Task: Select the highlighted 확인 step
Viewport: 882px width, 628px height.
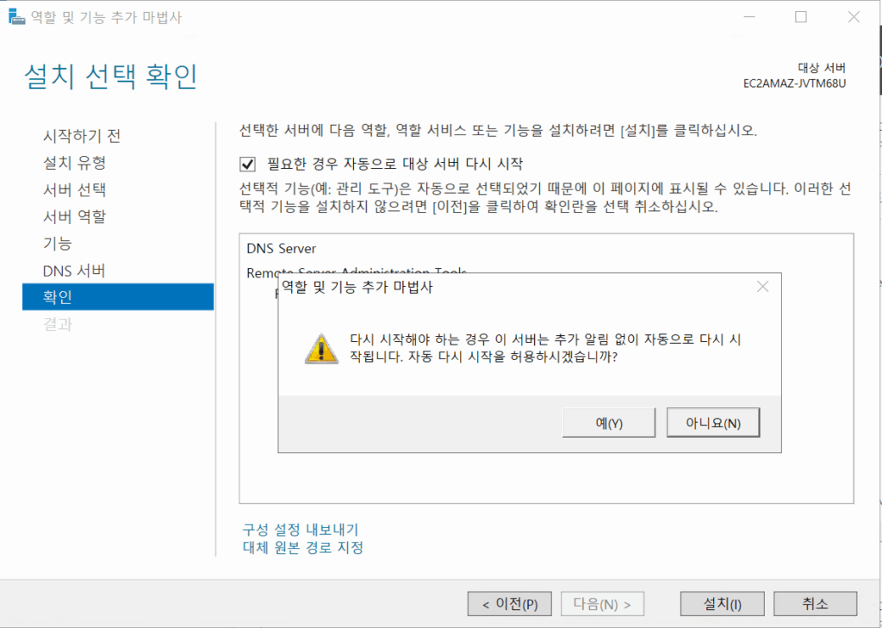Action: coord(58,297)
